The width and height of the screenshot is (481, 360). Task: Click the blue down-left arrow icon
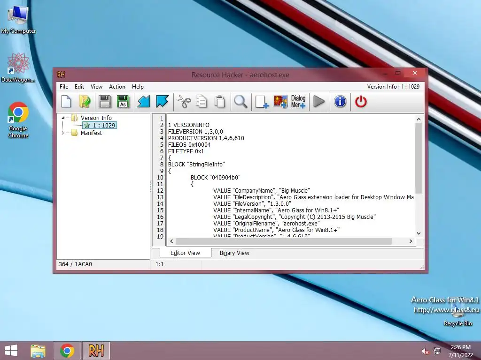point(144,102)
